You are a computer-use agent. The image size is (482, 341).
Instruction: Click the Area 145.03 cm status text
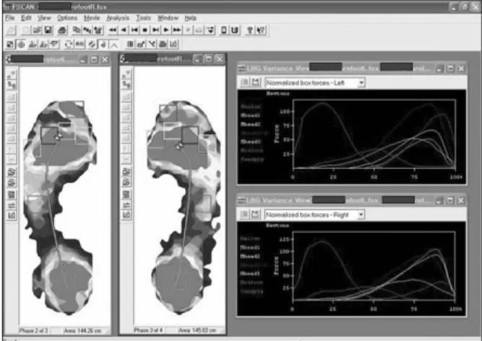tap(197, 330)
